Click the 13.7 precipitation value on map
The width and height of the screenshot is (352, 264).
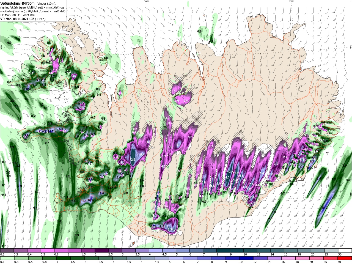coord(230,172)
